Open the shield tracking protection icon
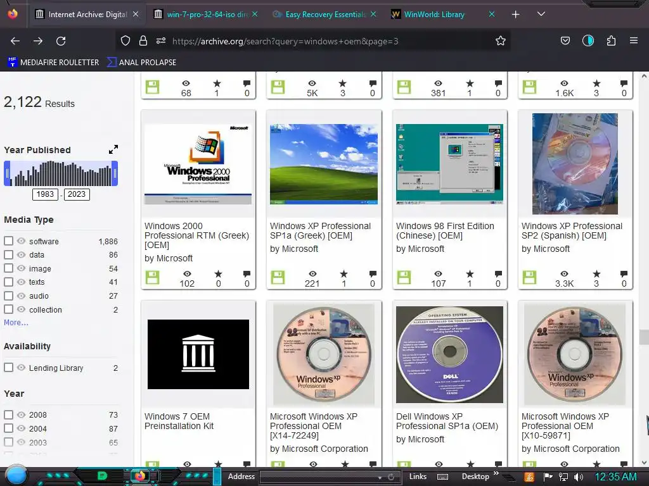649x486 pixels. click(x=125, y=40)
